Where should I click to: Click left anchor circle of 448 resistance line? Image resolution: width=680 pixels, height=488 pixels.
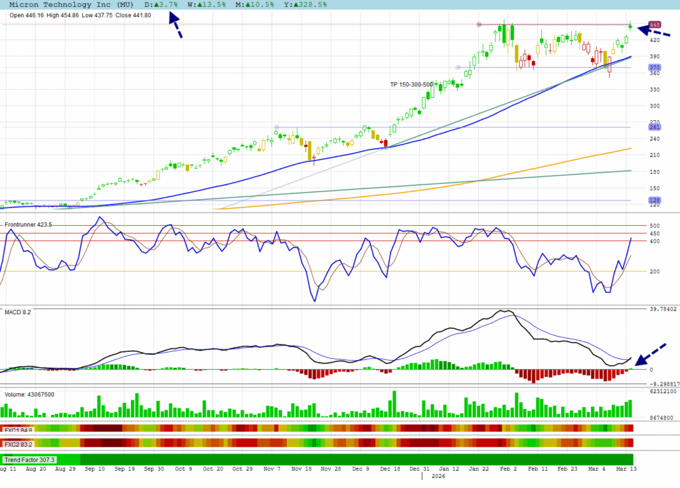(479, 25)
